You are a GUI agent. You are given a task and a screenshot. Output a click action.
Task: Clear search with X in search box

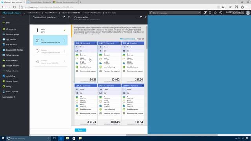pyautogui.click(x=199, y=13)
